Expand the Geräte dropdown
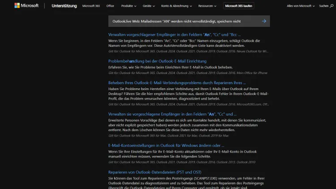Image resolution: width=336 pixels, height=189 pixels. click(x=149, y=6)
